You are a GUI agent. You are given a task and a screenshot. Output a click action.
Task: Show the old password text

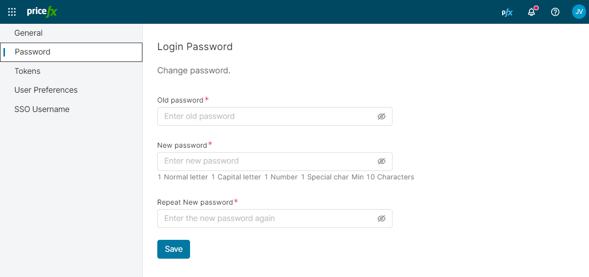click(381, 116)
